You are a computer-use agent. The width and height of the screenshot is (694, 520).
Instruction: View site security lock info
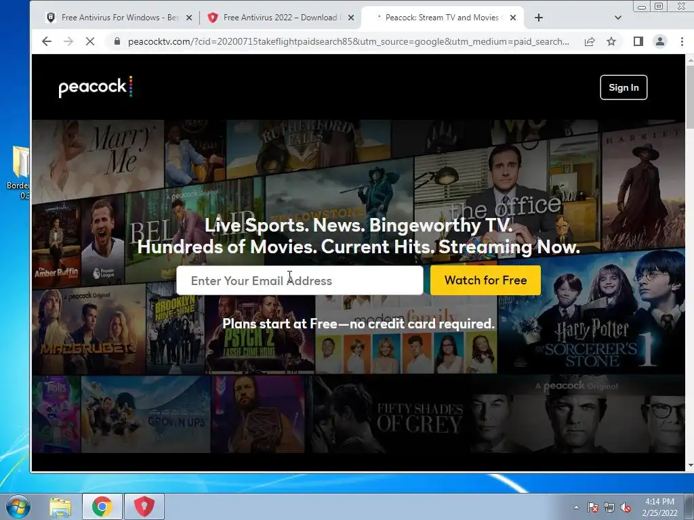[117, 41]
